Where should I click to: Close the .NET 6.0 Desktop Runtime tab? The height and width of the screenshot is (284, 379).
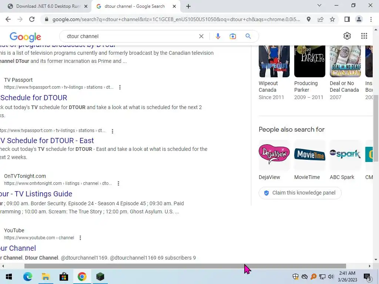(86, 7)
